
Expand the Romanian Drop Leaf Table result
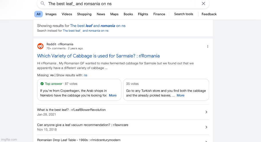click(x=206, y=140)
